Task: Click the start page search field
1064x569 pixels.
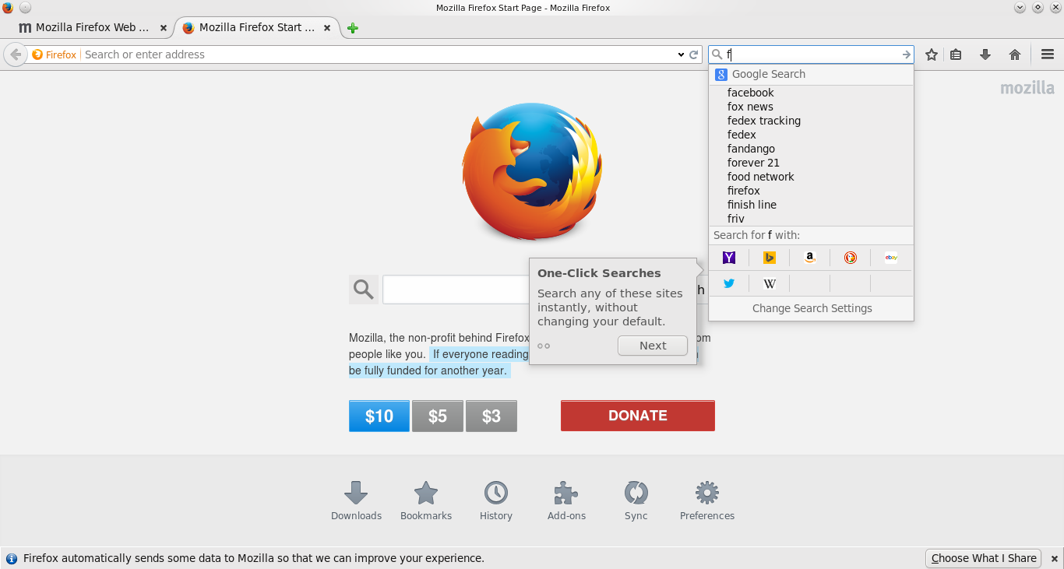Action: coord(456,290)
